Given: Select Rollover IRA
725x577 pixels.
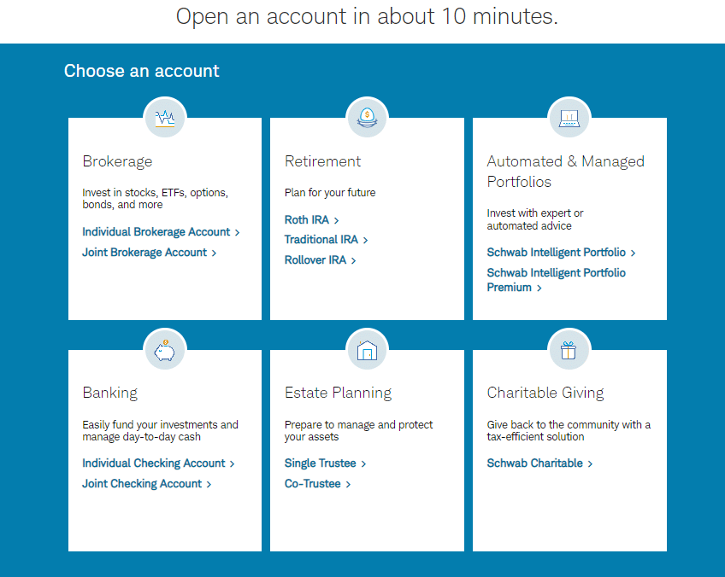Looking at the screenshot, I should point(315,260).
